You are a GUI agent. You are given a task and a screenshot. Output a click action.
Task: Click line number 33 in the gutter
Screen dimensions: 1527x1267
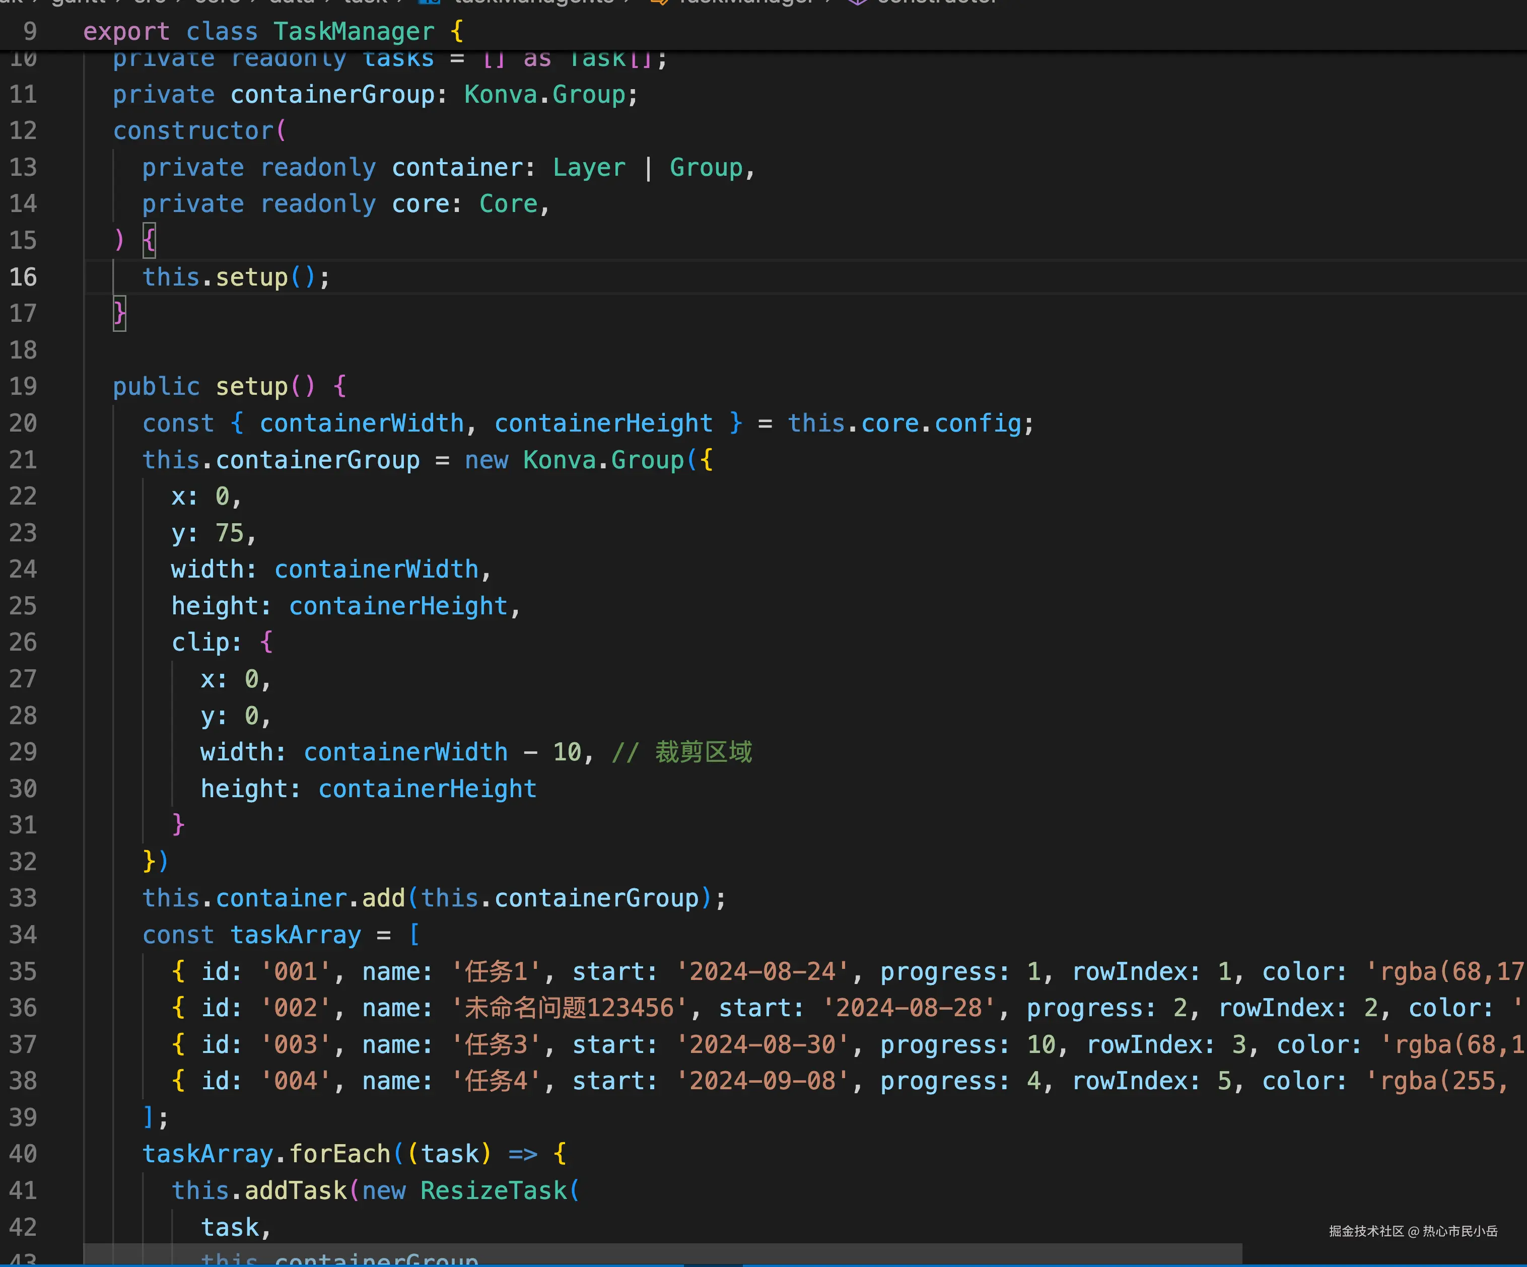tap(23, 898)
